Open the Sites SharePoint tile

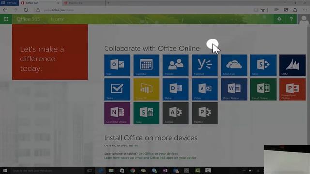pos(263,65)
